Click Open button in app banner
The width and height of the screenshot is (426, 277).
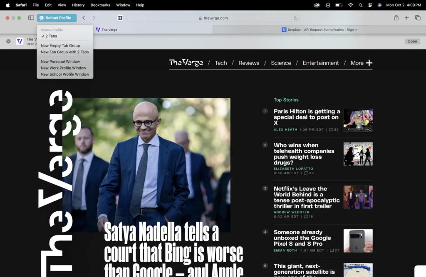412,41
